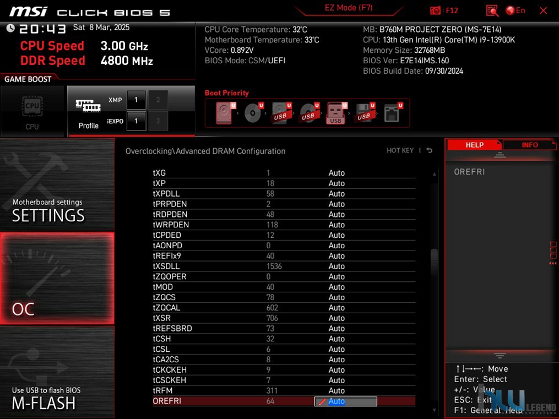Set tREFIx9 Auto value
The image size is (559, 419).
click(x=337, y=256)
